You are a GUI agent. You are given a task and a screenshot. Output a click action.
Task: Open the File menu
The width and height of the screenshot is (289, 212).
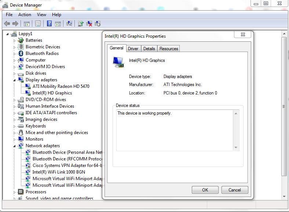pyautogui.click(x=9, y=15)
